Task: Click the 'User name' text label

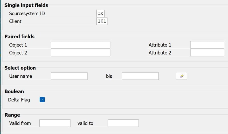Action: point(21,76)
